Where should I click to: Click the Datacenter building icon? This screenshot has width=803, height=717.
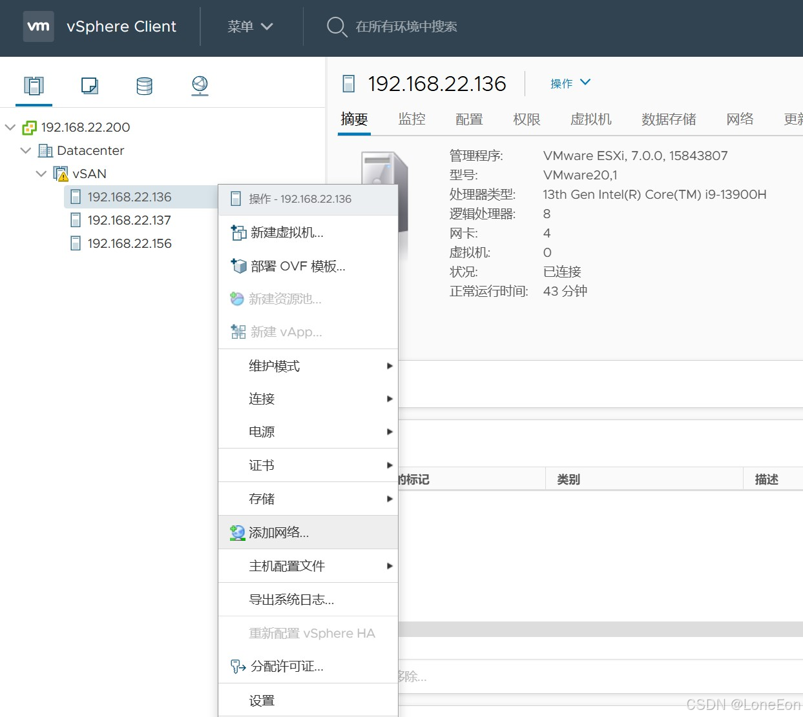point(45,151)
